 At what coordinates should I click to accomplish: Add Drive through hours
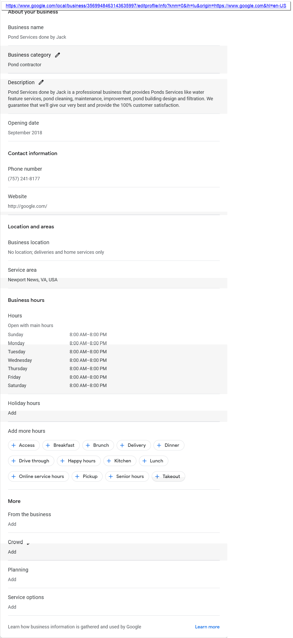pos(31,461)
